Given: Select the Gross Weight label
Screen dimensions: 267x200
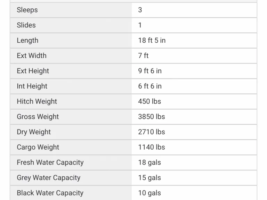Looking at the screenshot, I should click(38, 117).
